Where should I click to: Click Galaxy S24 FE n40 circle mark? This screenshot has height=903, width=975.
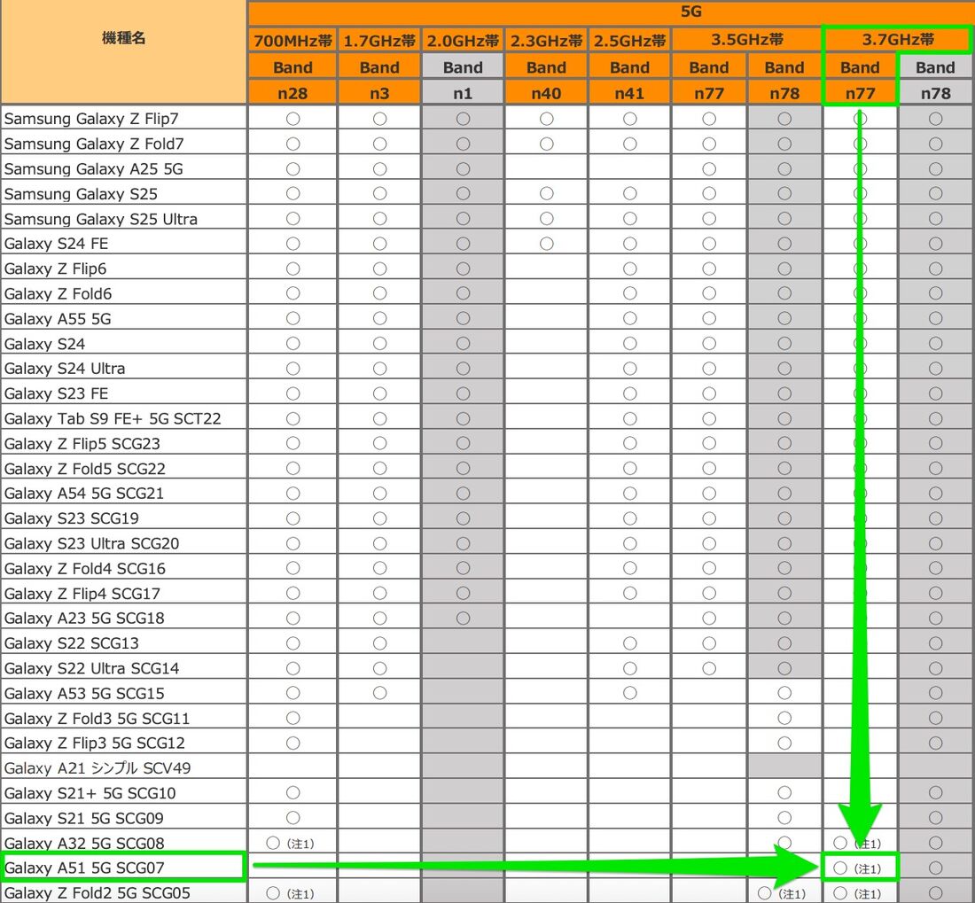pyautogui.click(x=546, y=243)
